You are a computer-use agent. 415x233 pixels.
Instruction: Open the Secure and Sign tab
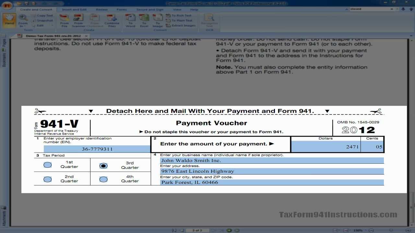[149, 10]
